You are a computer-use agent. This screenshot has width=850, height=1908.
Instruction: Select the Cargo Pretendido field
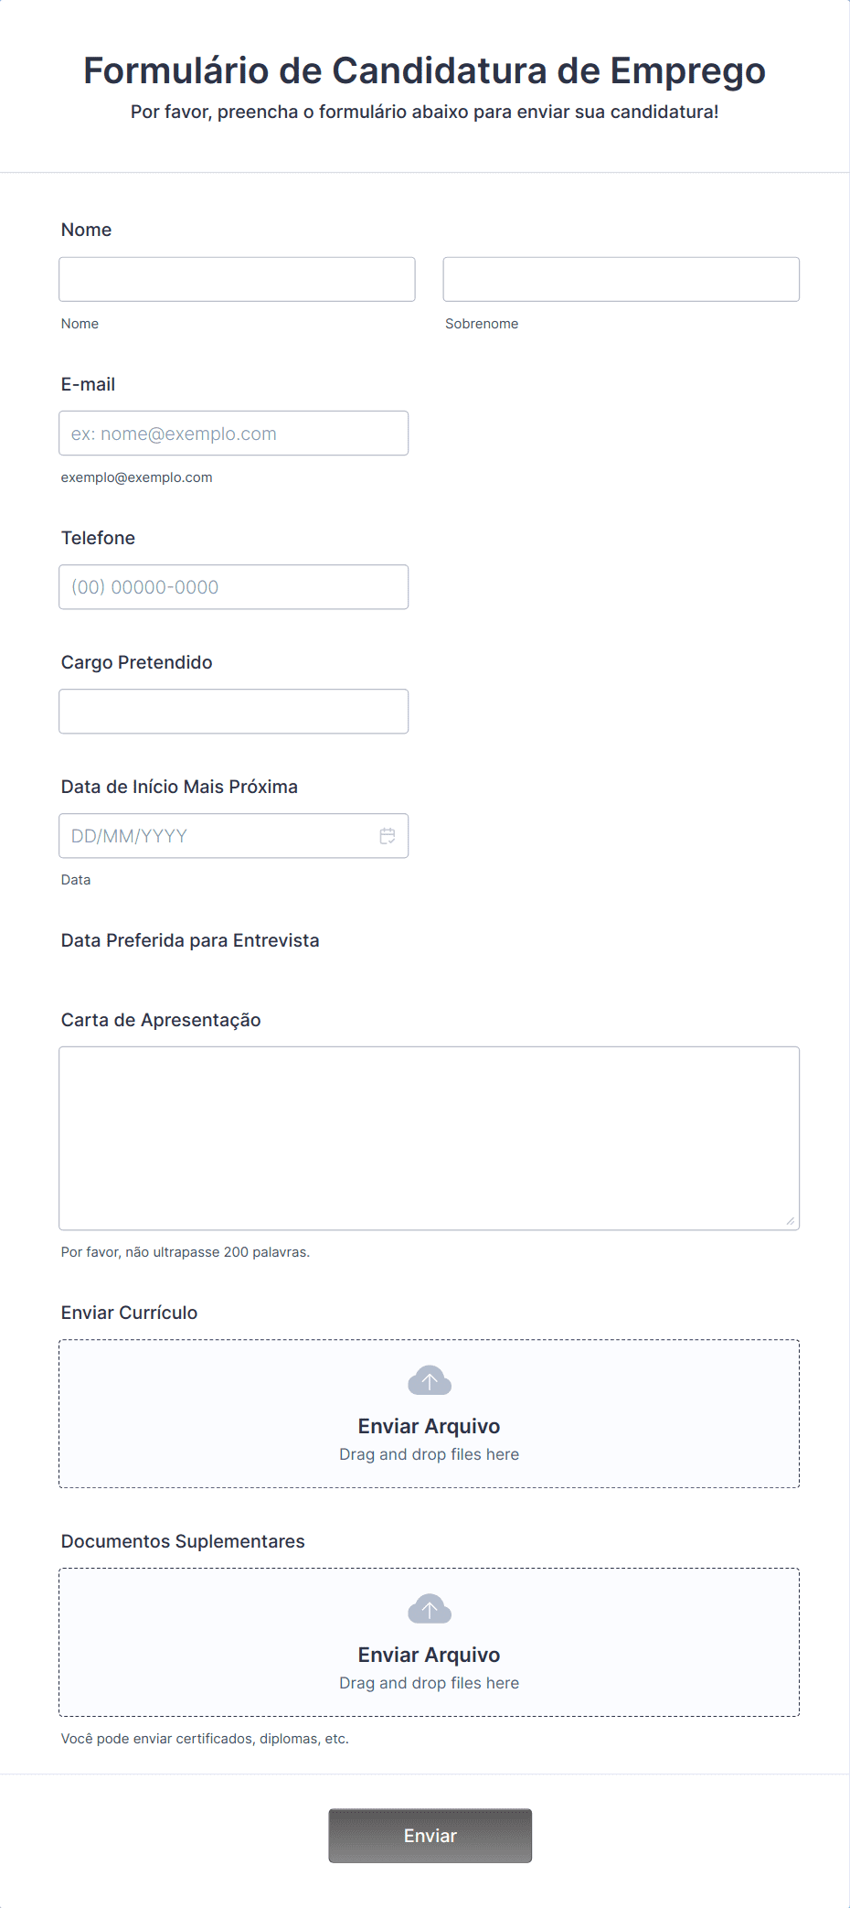(x=233, y=711)
